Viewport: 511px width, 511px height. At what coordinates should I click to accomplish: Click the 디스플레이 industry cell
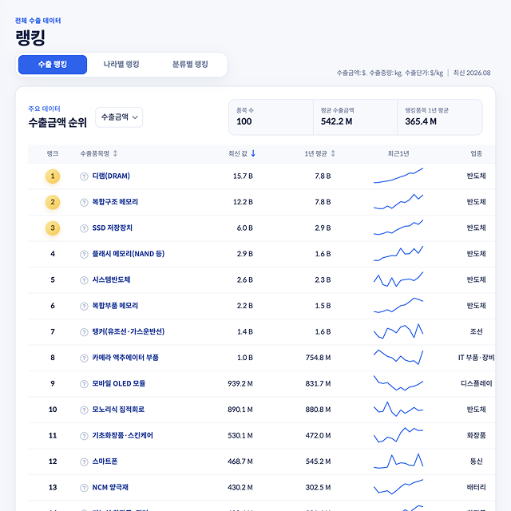pyautogui.click(x=476, y=383)
